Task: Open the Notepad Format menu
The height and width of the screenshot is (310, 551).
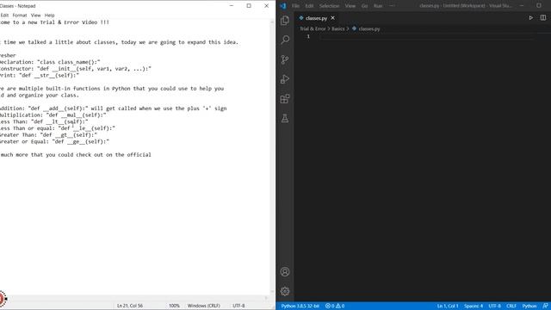Action: tap(20, 15)
